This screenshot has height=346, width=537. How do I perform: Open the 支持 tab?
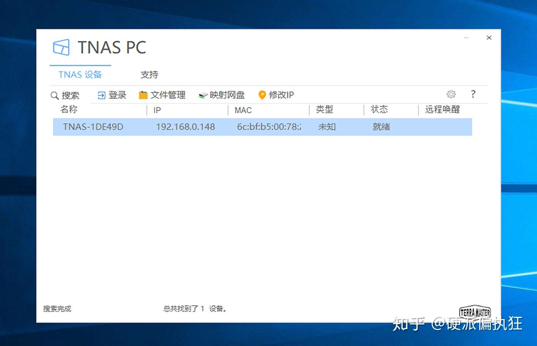[x=149, y=75]
